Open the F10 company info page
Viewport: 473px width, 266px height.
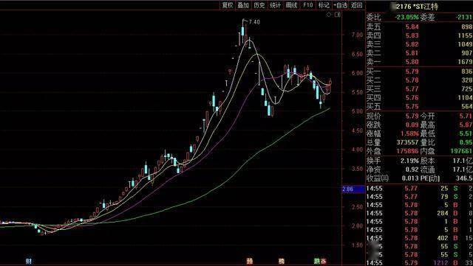point(308,5)
